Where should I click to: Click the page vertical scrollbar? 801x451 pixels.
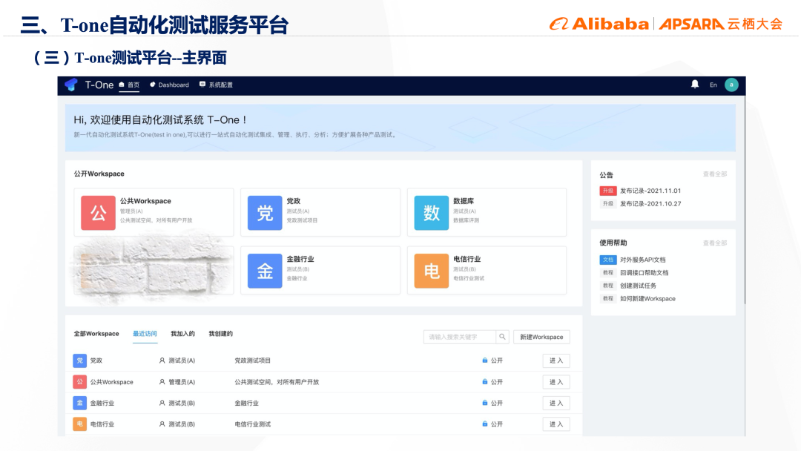(745, 200)
